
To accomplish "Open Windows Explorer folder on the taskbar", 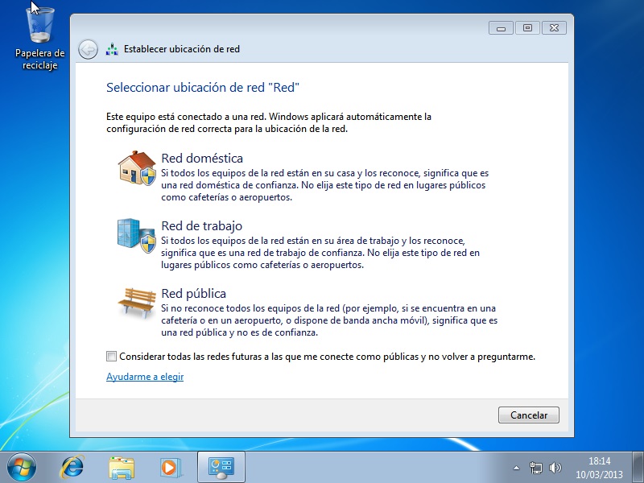I will (122, 468).
